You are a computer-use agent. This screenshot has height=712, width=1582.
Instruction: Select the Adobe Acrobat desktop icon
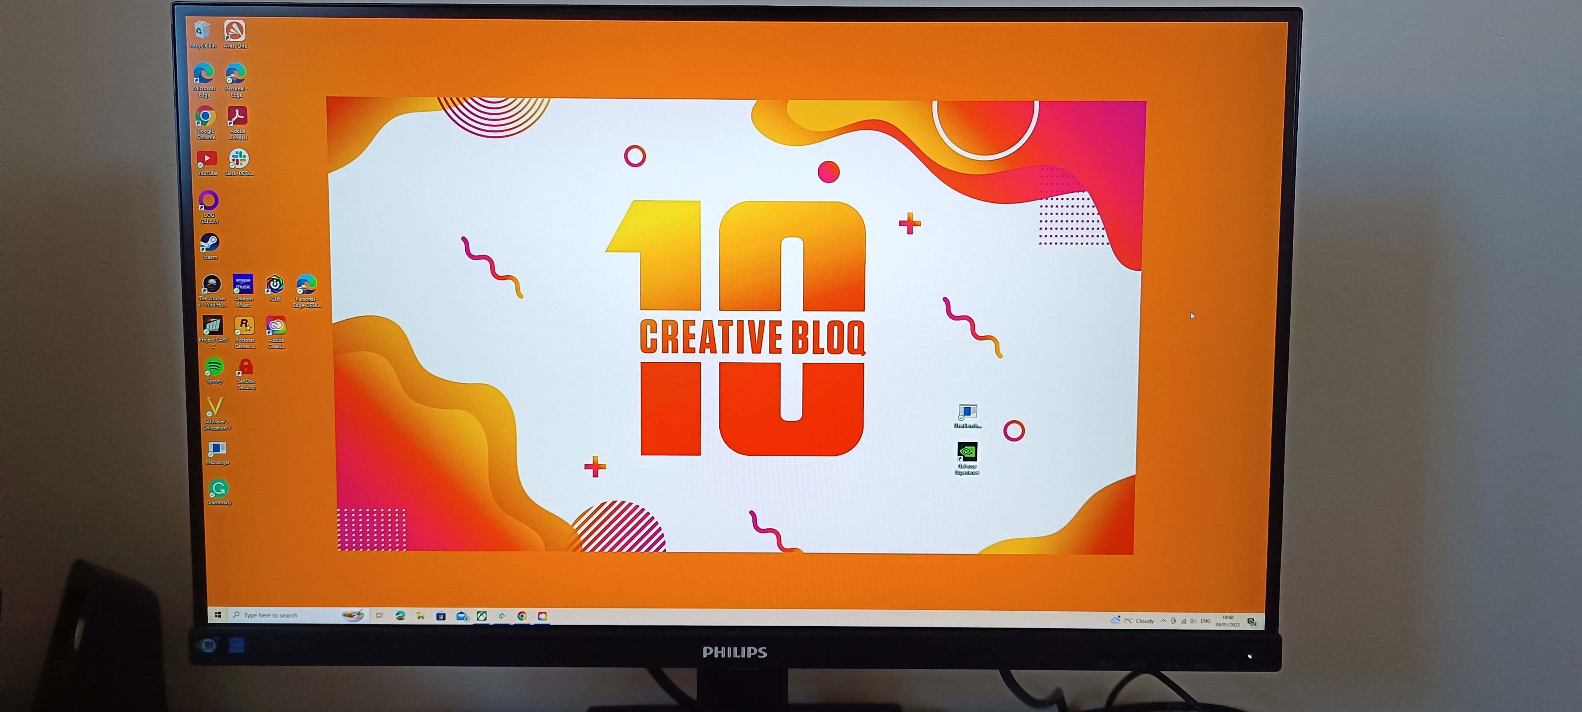coord(238,123)
